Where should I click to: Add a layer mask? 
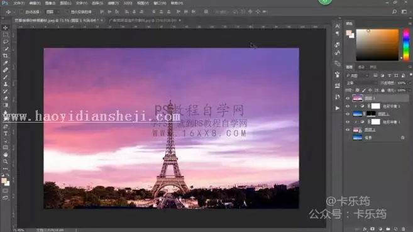(x=372, y=229)
